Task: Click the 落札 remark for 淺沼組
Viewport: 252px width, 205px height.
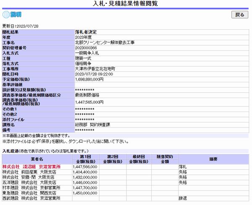Action: click(183, 167)
